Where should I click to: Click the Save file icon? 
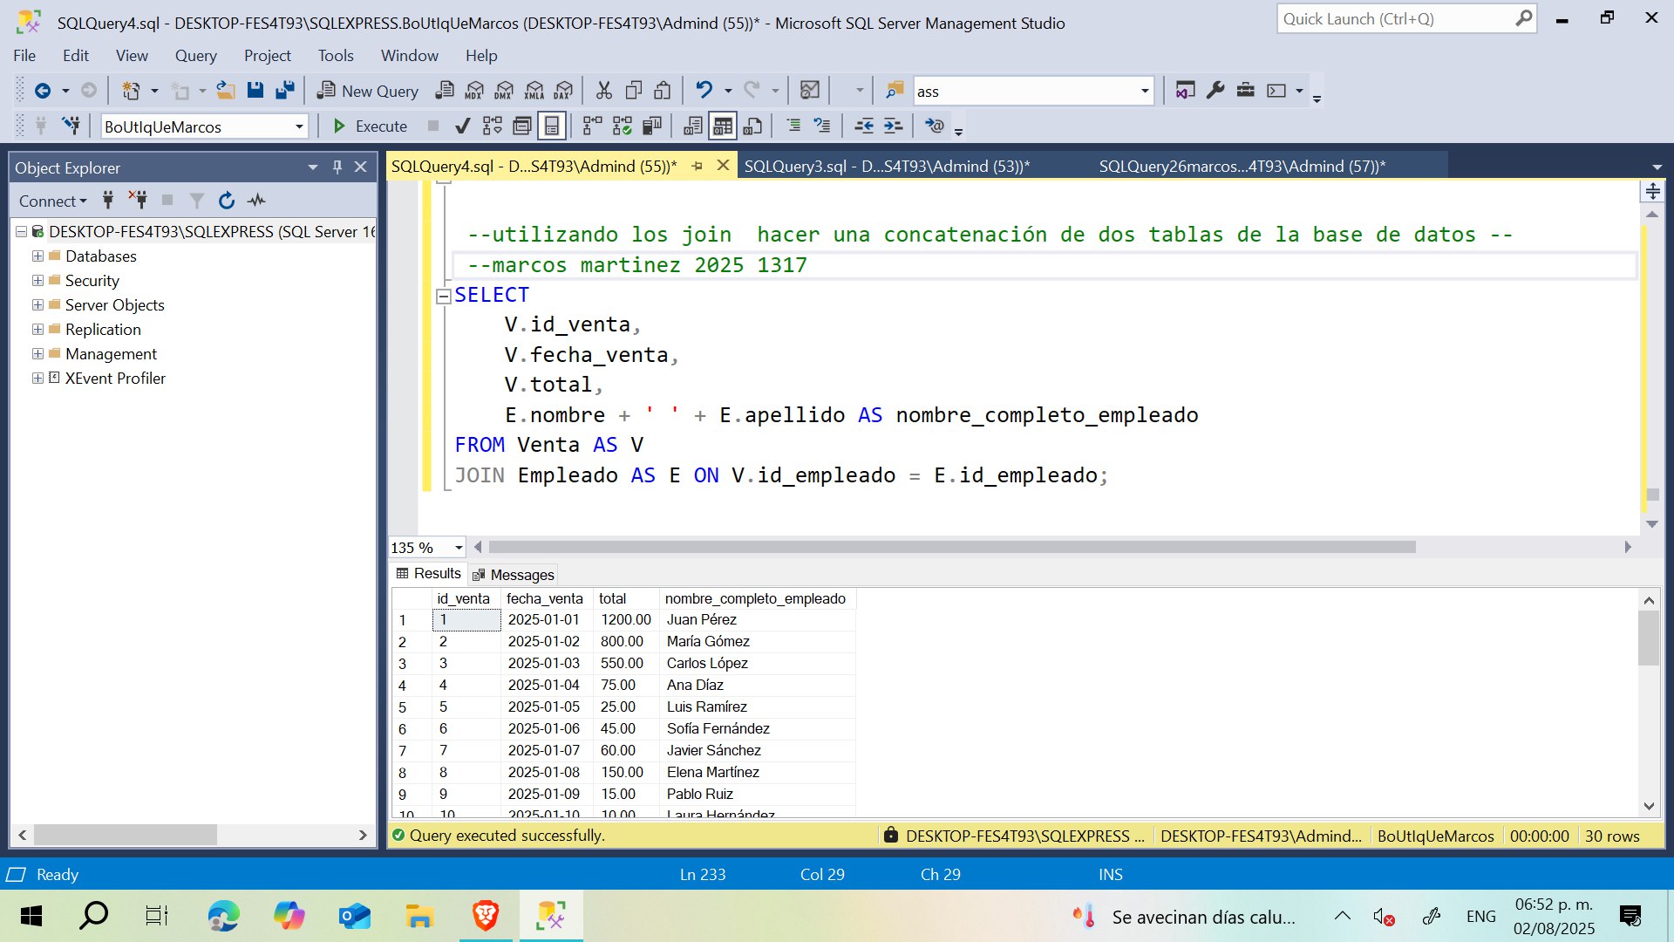point(255,91)
